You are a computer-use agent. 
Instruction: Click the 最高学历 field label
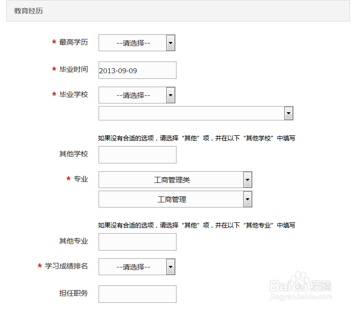point(73,43)
